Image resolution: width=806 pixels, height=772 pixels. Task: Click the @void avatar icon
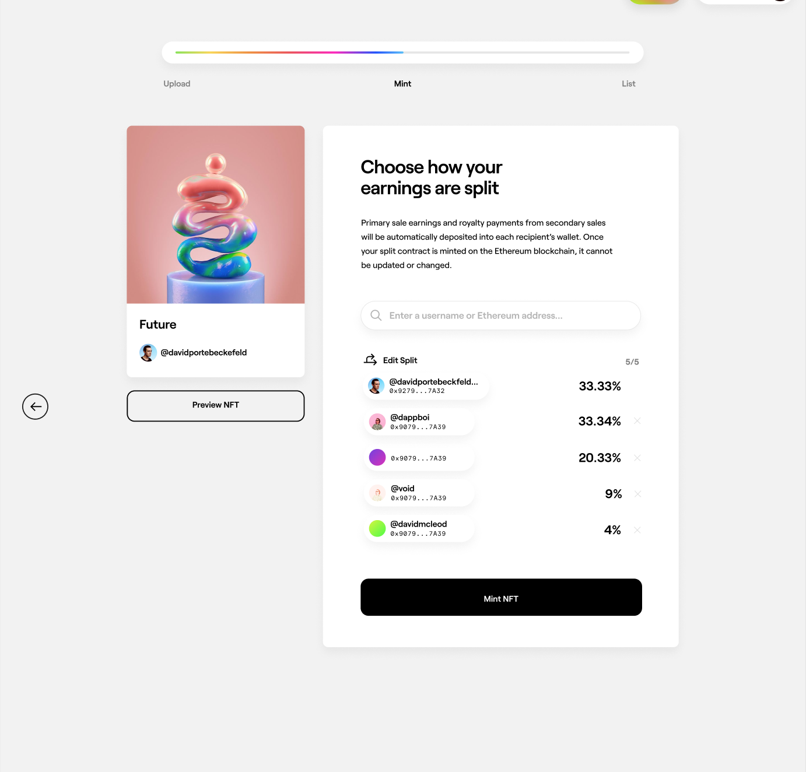[x=377, y=493]
